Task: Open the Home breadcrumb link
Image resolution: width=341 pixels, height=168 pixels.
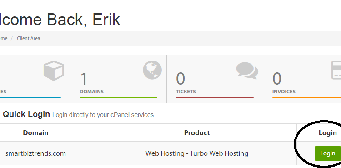Action: (x=3, y=38)
